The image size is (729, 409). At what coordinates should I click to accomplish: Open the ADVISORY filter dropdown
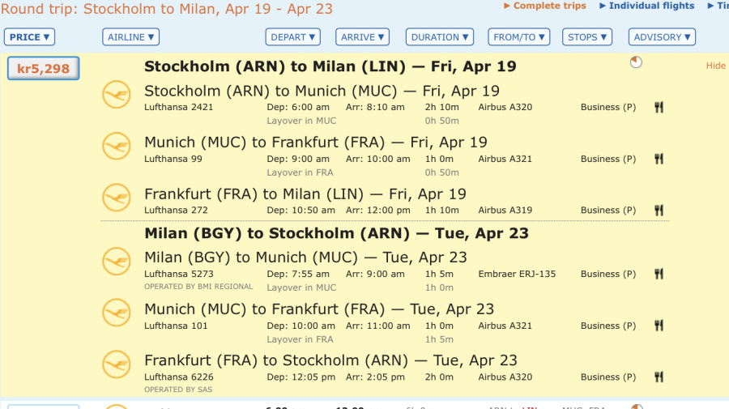663,37
